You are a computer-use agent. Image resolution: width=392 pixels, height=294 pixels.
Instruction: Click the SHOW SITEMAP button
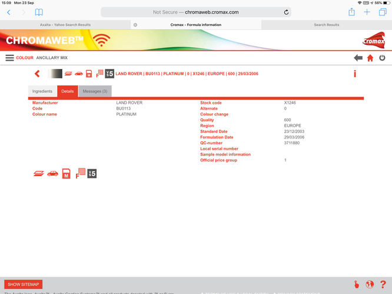pos(24,284)
